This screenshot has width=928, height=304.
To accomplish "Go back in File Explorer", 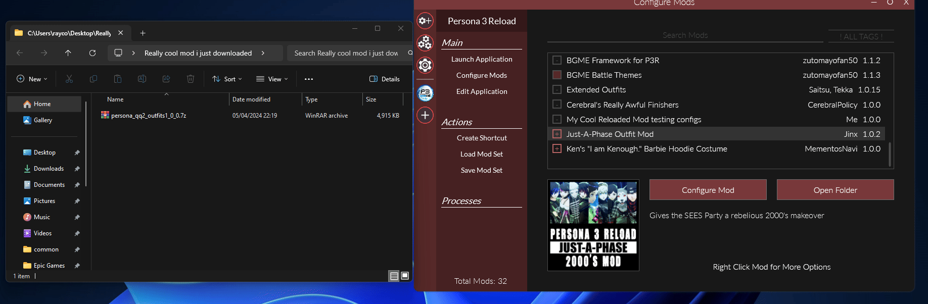I will pyautogui.click(x=20, y=53).
